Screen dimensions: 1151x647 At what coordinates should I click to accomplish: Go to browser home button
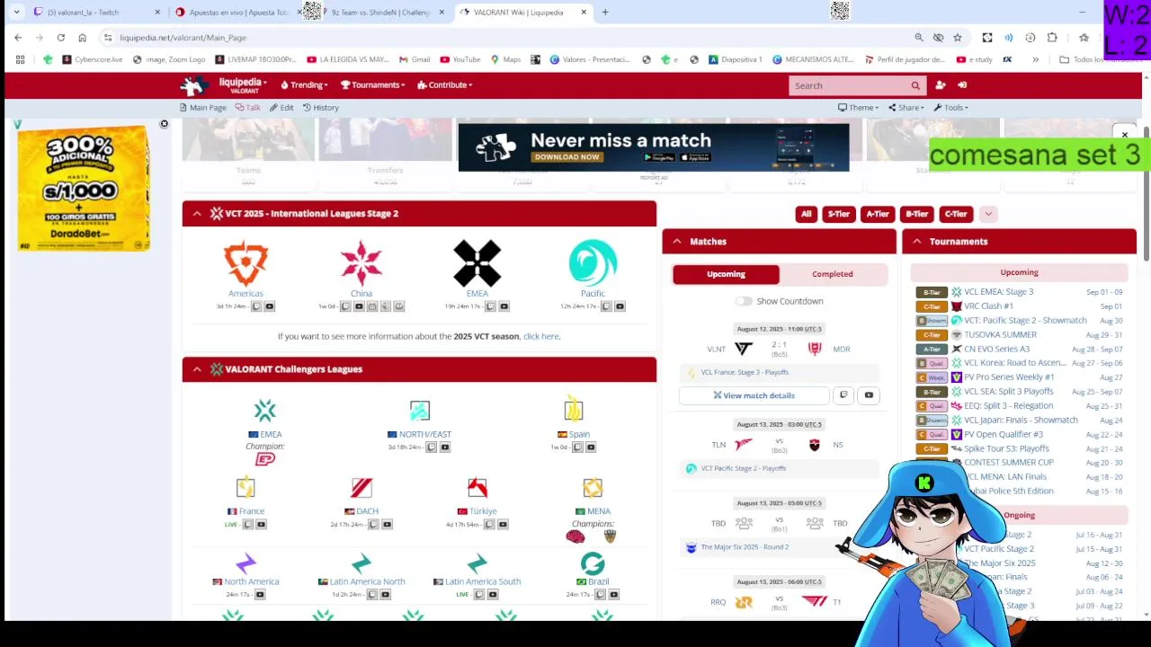82,38
